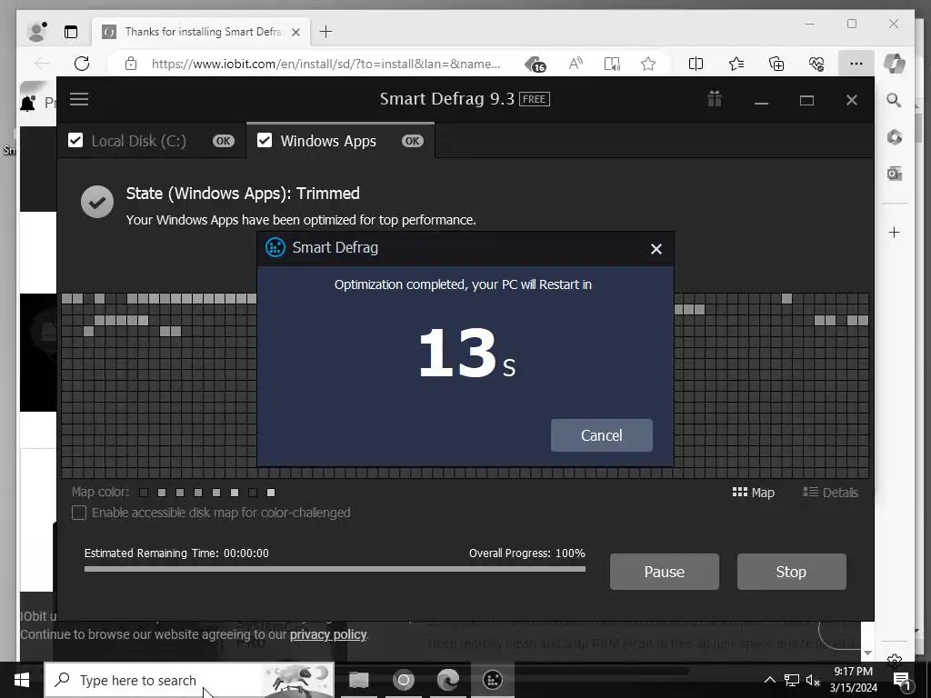
Task: Open Edge Collections
Action: point(776,64)
